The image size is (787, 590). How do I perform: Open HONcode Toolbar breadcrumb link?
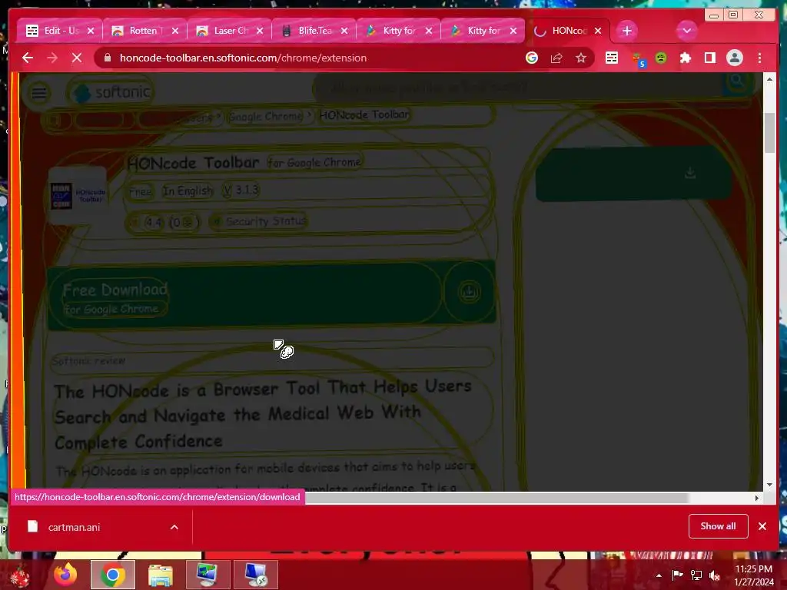click(364, 115)
